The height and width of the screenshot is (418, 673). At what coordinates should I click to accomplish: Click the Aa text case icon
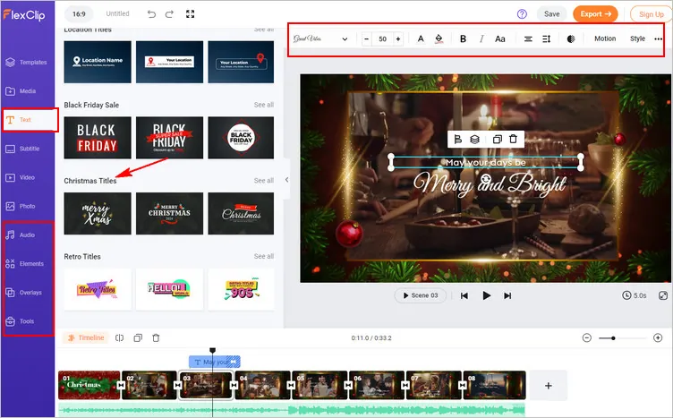(500, 38)
